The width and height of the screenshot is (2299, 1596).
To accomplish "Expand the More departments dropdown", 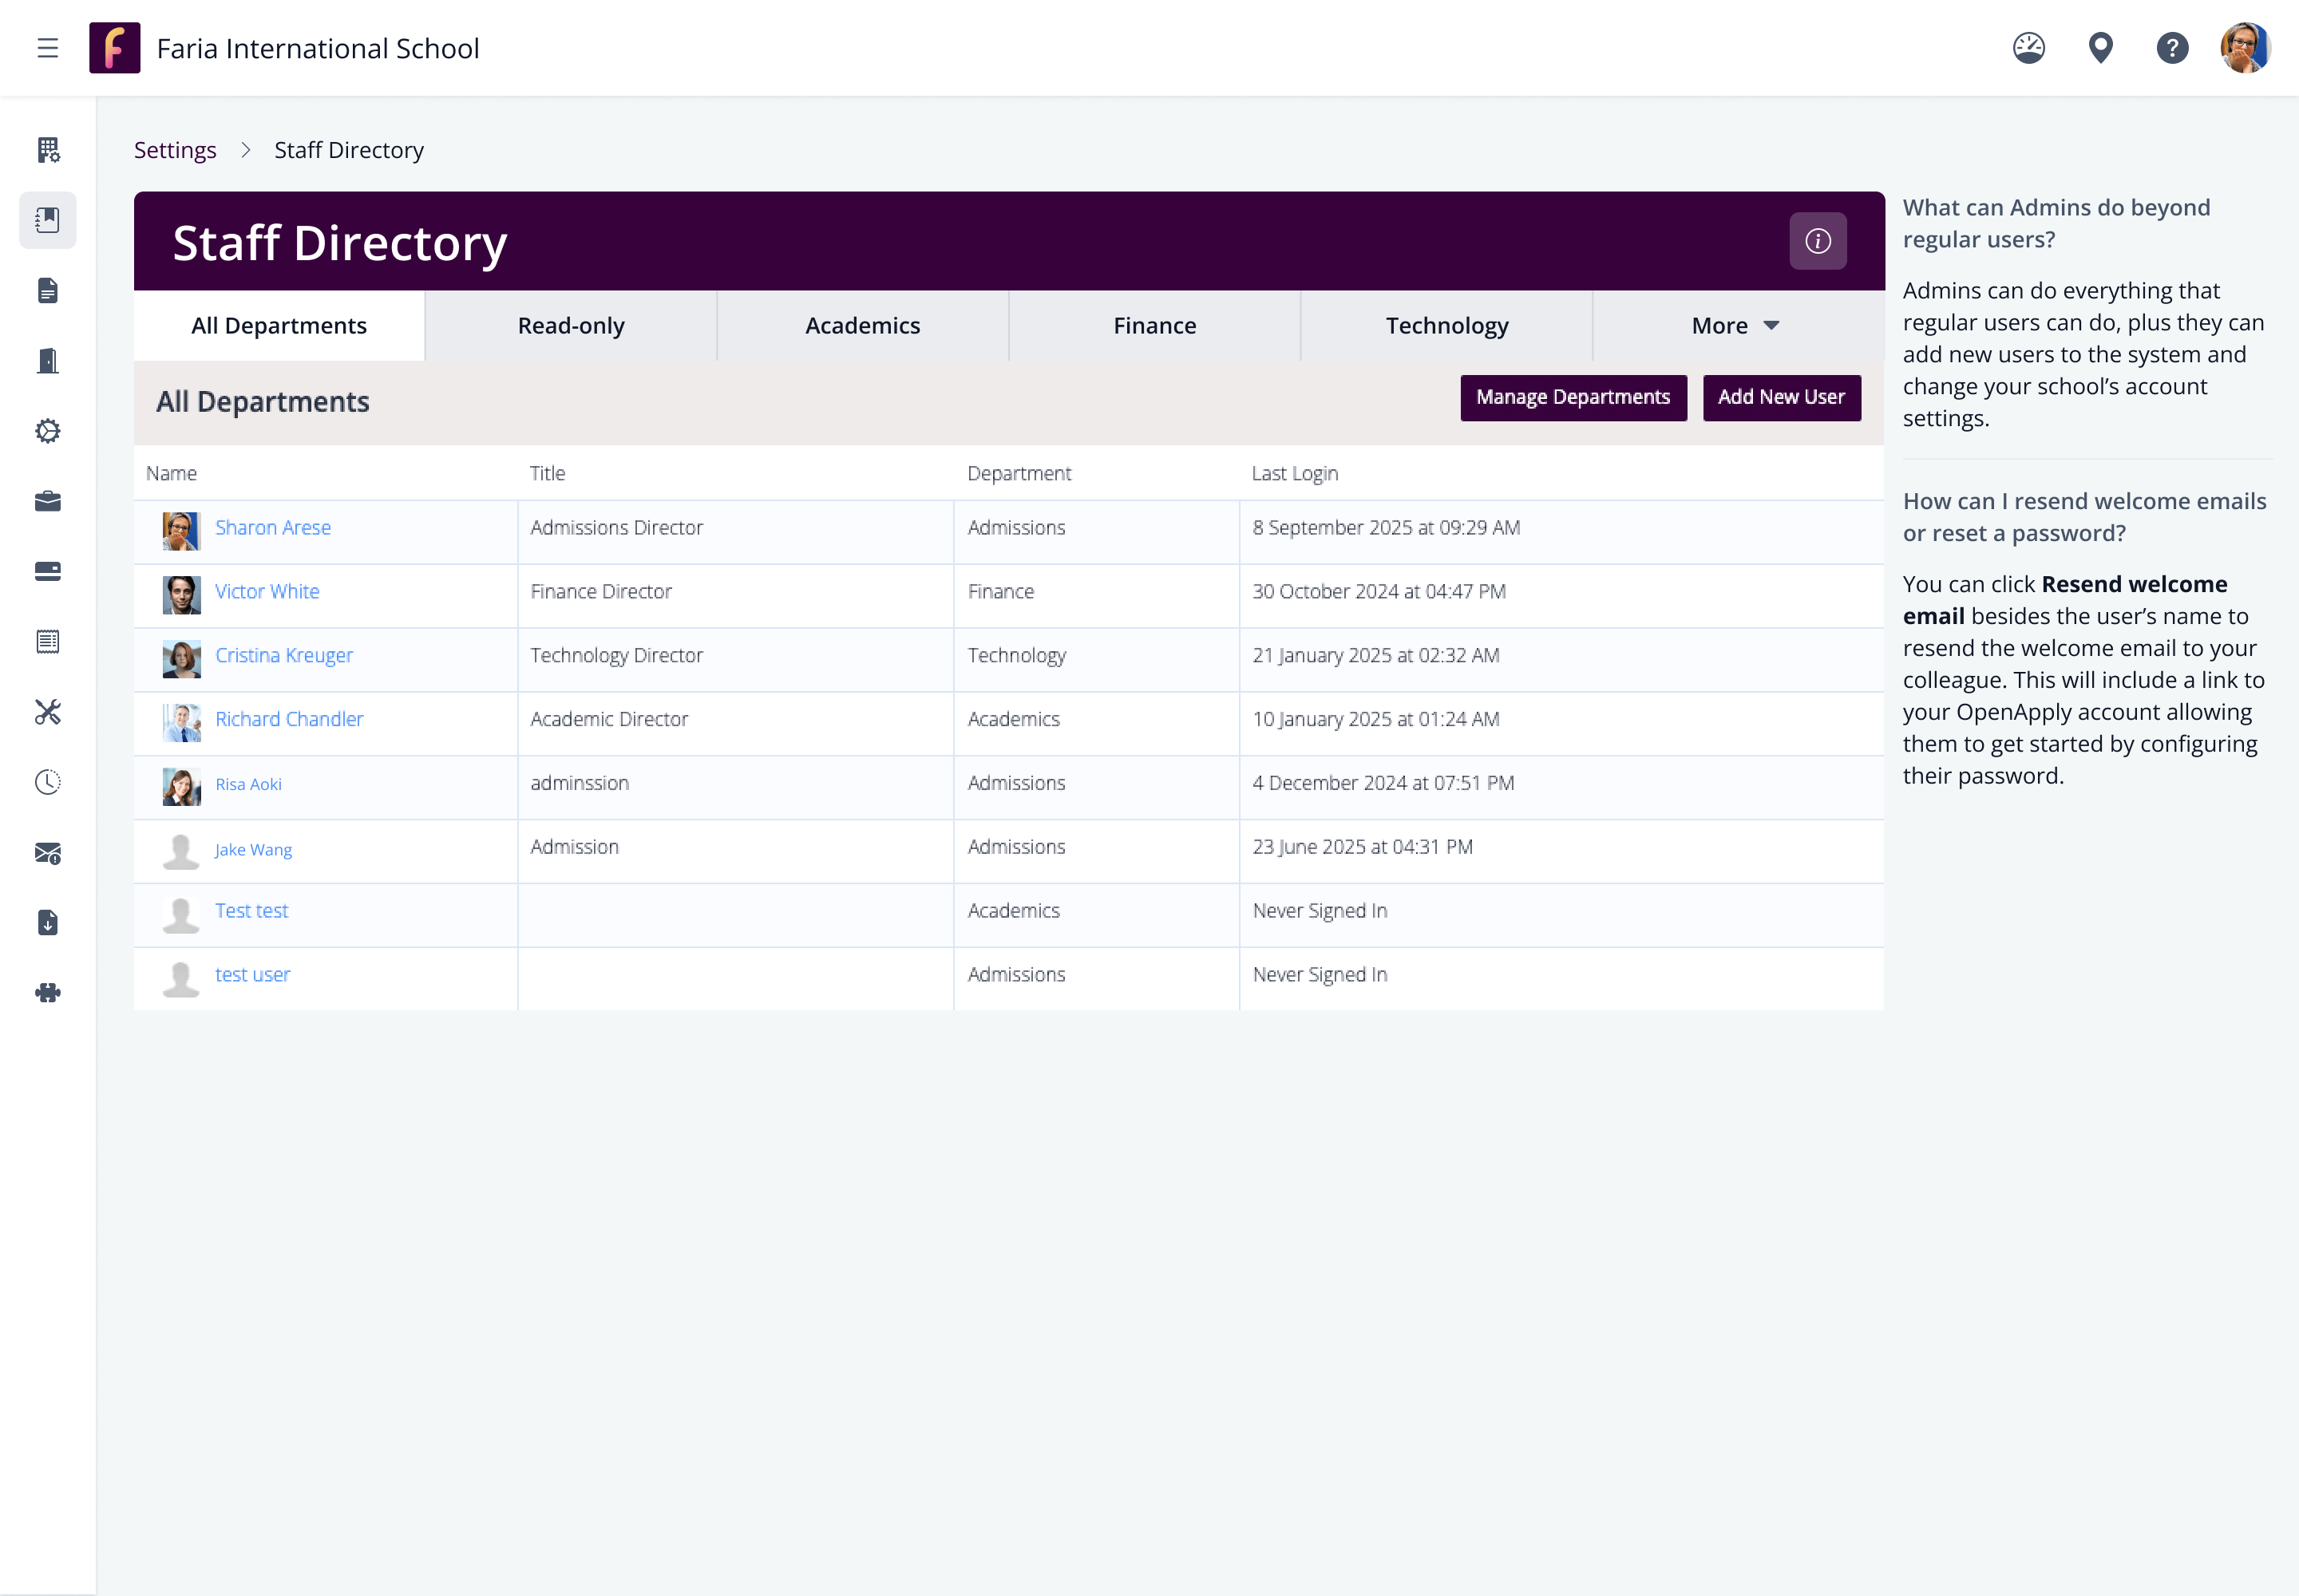I will click(x=1735, y=326).
